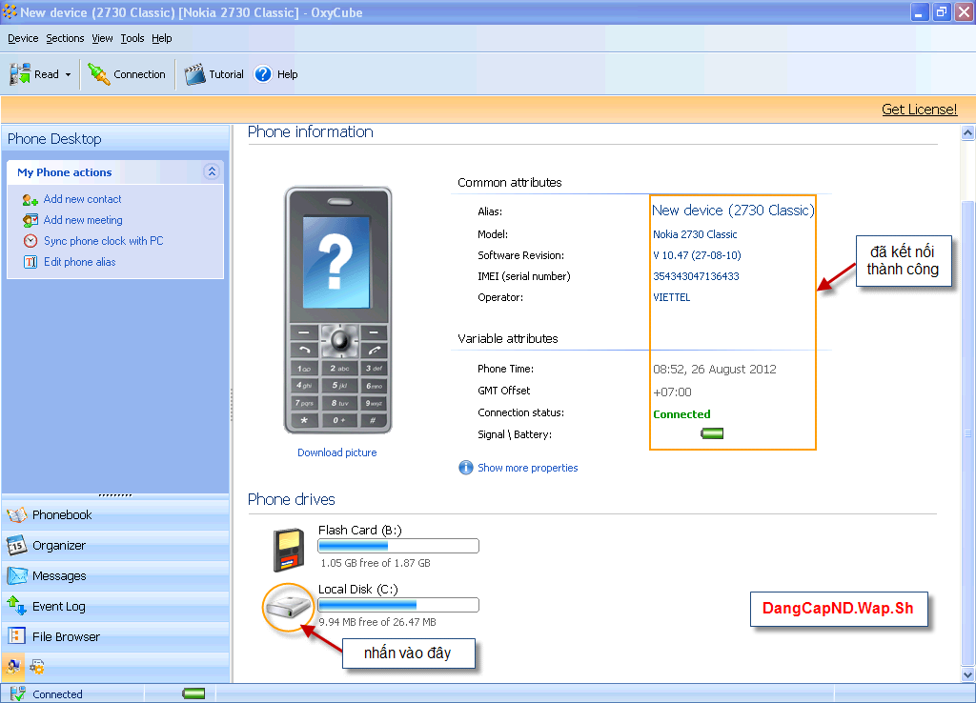Click the Phone Desktop panel header
The image size is (976, 703).
tap(115, 139)
